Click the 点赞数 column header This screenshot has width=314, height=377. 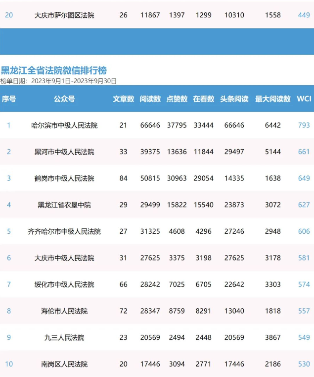point(177,99)
